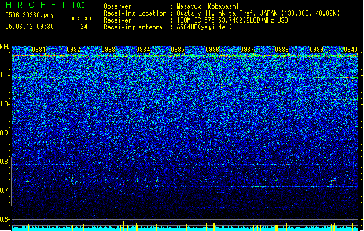Screen dimensions: 364x231
Task: Click the 0934 time marker
Action: 143,50
